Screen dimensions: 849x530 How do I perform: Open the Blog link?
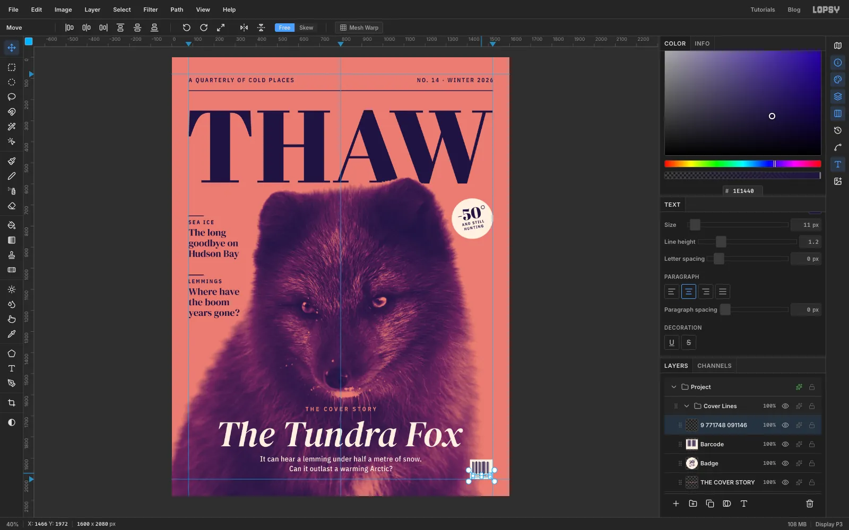(x=794, y=10)
